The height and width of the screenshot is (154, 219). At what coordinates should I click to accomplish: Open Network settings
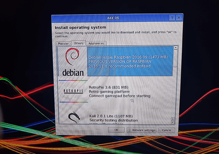tap(141, 130)
